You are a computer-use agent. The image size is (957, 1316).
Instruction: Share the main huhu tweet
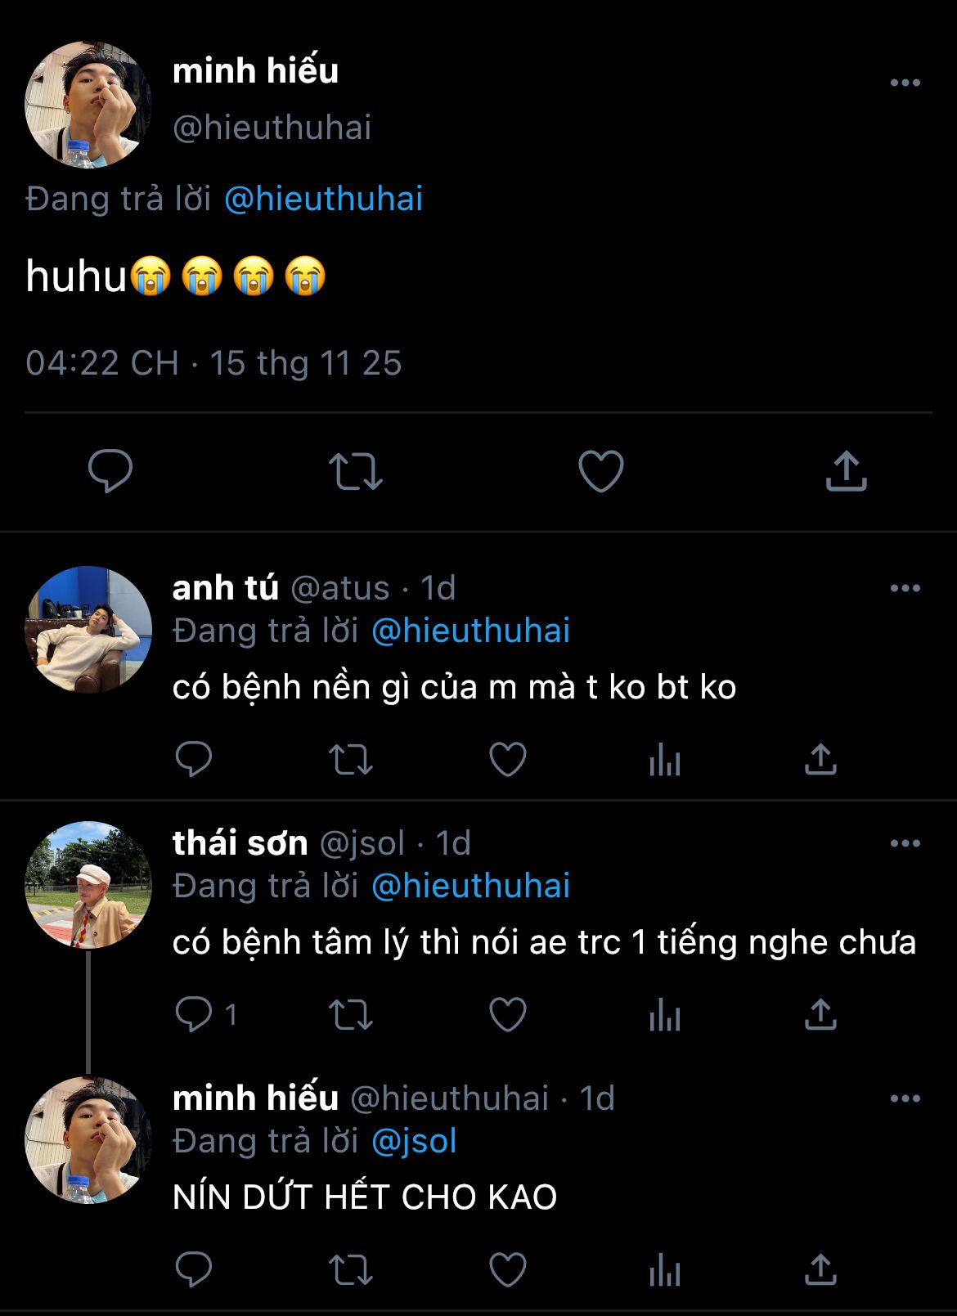(846, 471)
